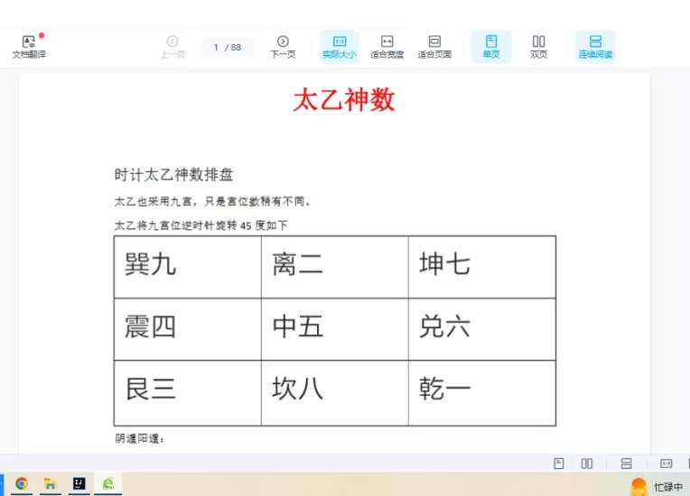Click table cell 中五
This screenshot has height=496, width=690.
tap(335, 329)
